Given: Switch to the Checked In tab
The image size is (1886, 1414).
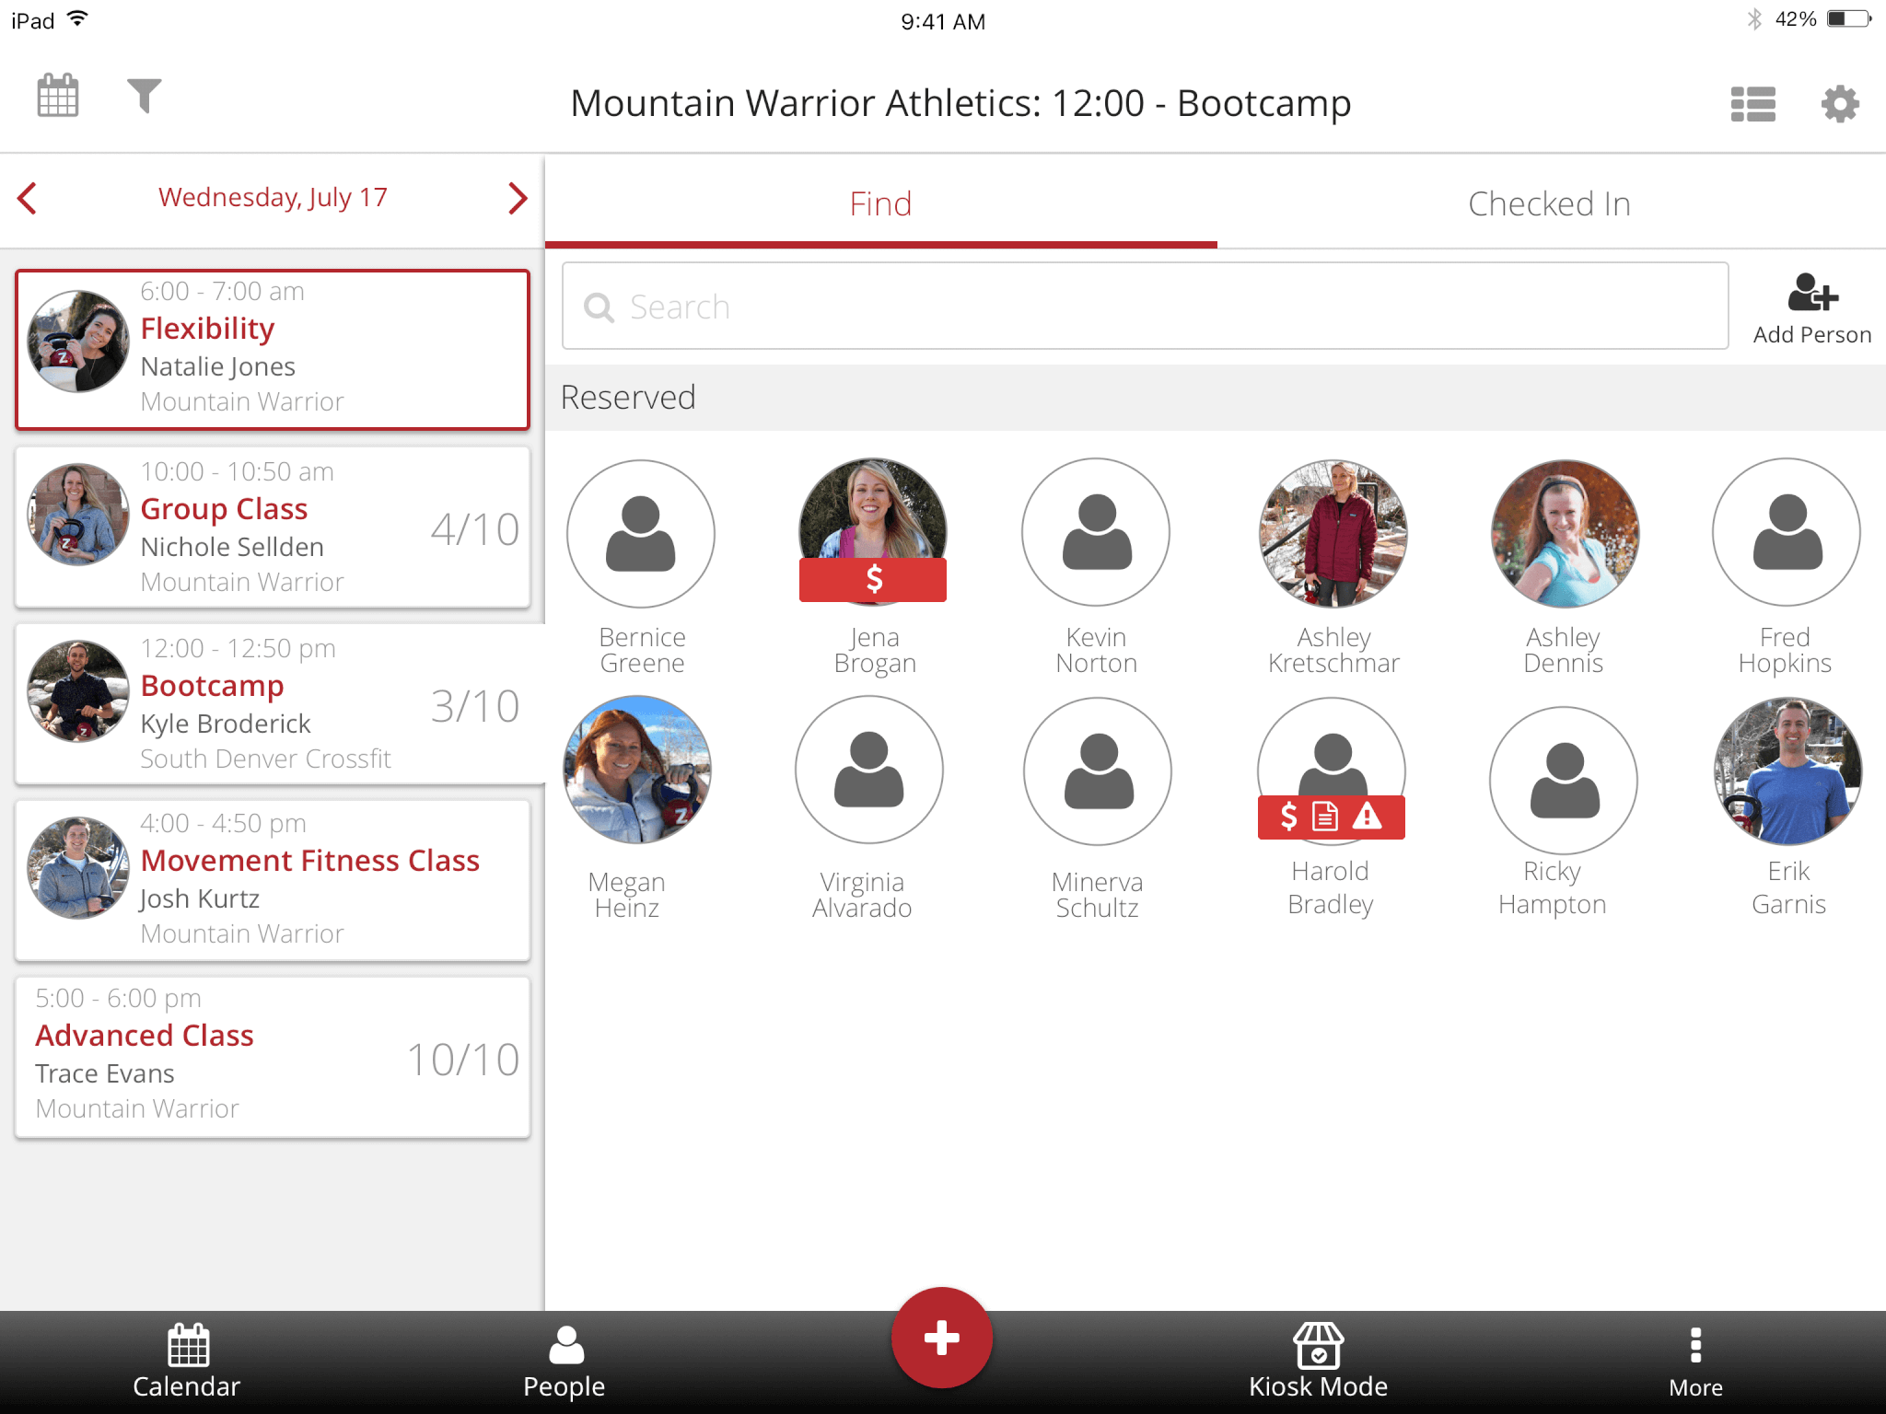Looking at the screenshot, I should tap(1549, 203).
